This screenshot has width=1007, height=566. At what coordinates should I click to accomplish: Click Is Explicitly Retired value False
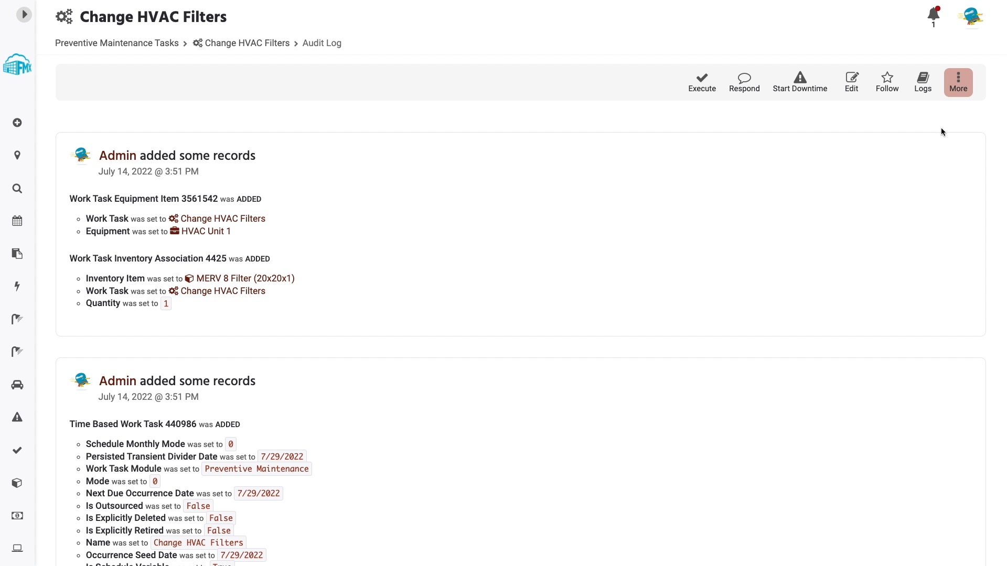(219, 530)
